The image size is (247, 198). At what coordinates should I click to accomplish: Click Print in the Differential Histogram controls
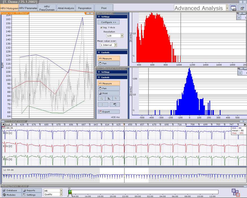[109, 93]
